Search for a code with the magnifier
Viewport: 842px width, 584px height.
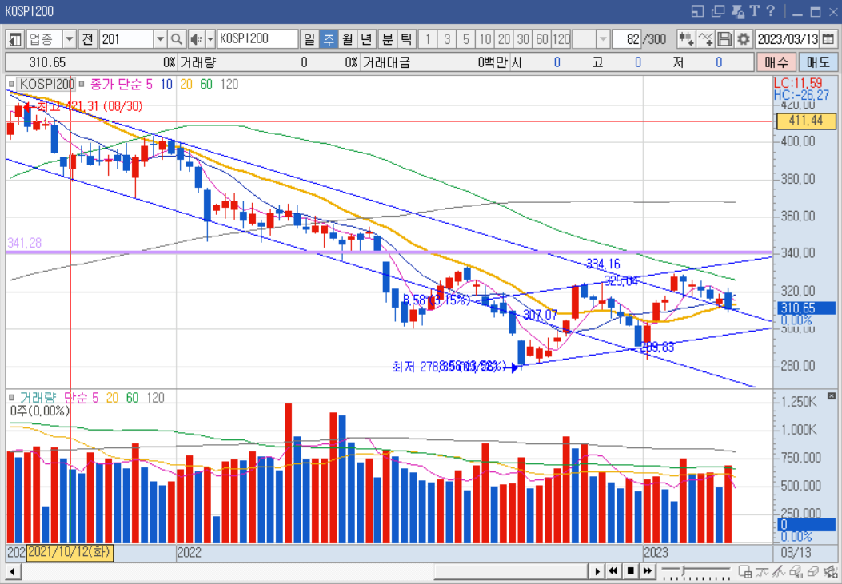(x=176, y=39)
